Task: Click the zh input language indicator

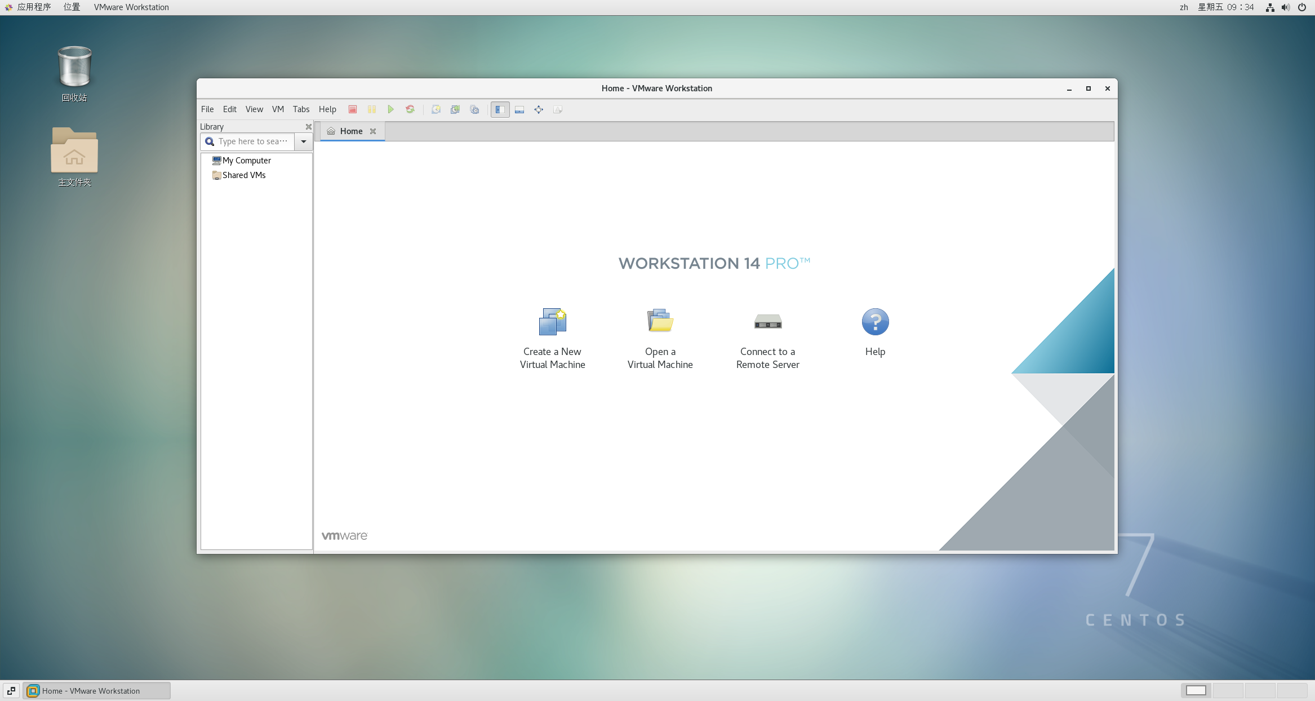Action: [x=1184, y=7]
